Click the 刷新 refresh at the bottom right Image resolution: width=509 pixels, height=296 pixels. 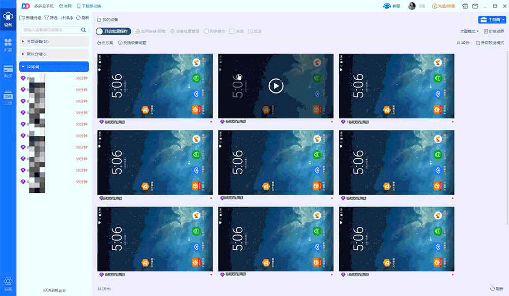[x=497, y=288]
